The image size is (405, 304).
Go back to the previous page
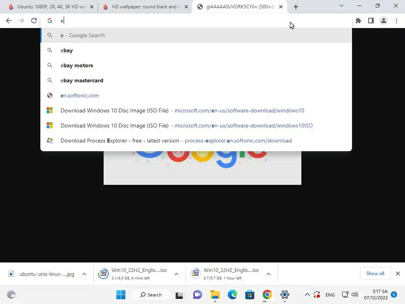9,21
